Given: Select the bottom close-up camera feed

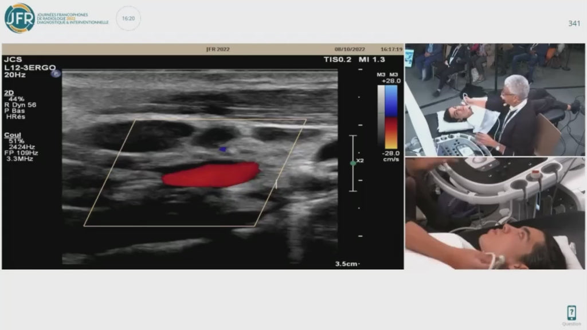Looking at the screenshot, I should 495,213.
